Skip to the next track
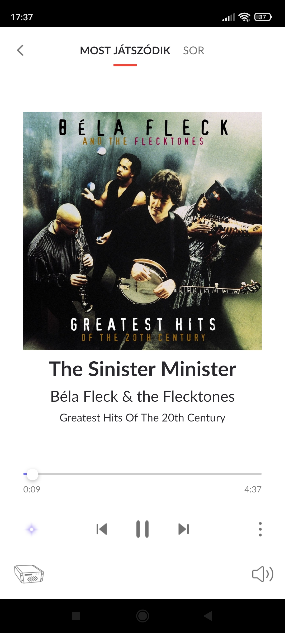 point(184,529)
